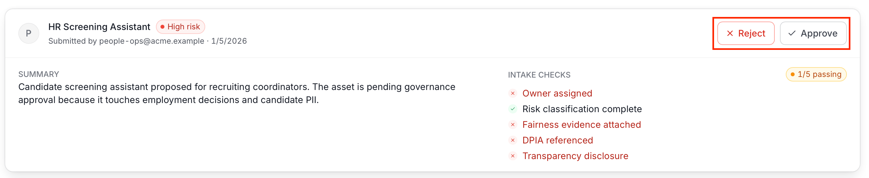
Task: Click the Reject button
Action: point(745,33)
